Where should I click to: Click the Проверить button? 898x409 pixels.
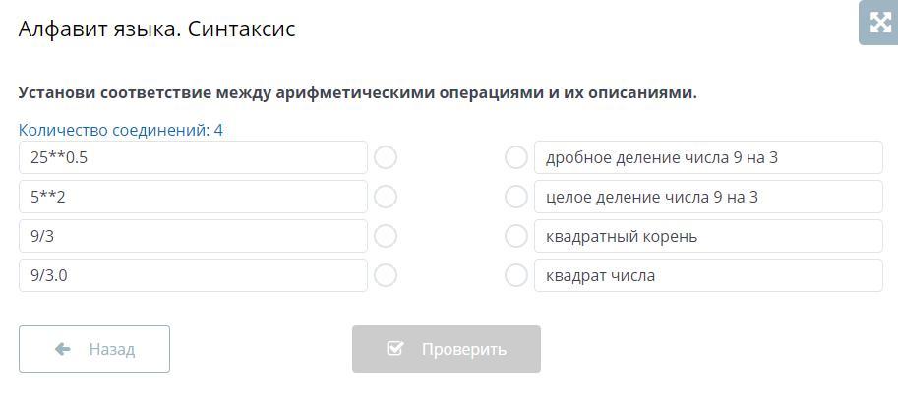coord(447,349)
